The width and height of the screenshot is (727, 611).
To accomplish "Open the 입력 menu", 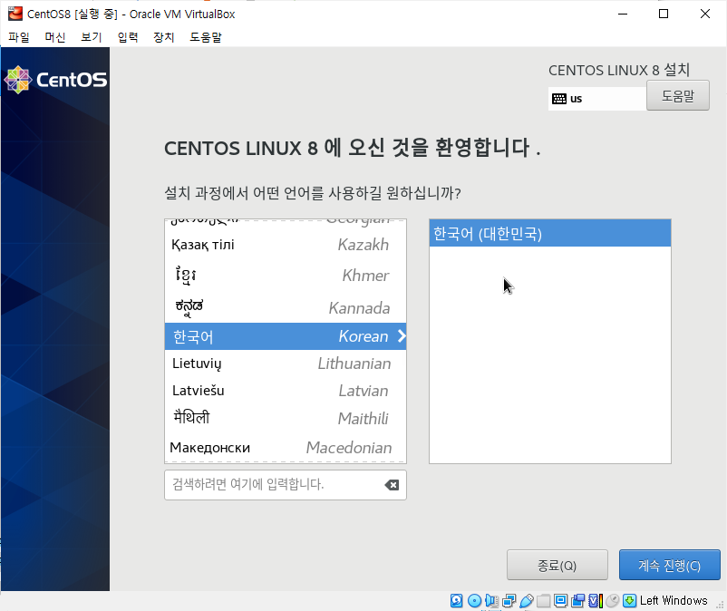I will (128, 37).
